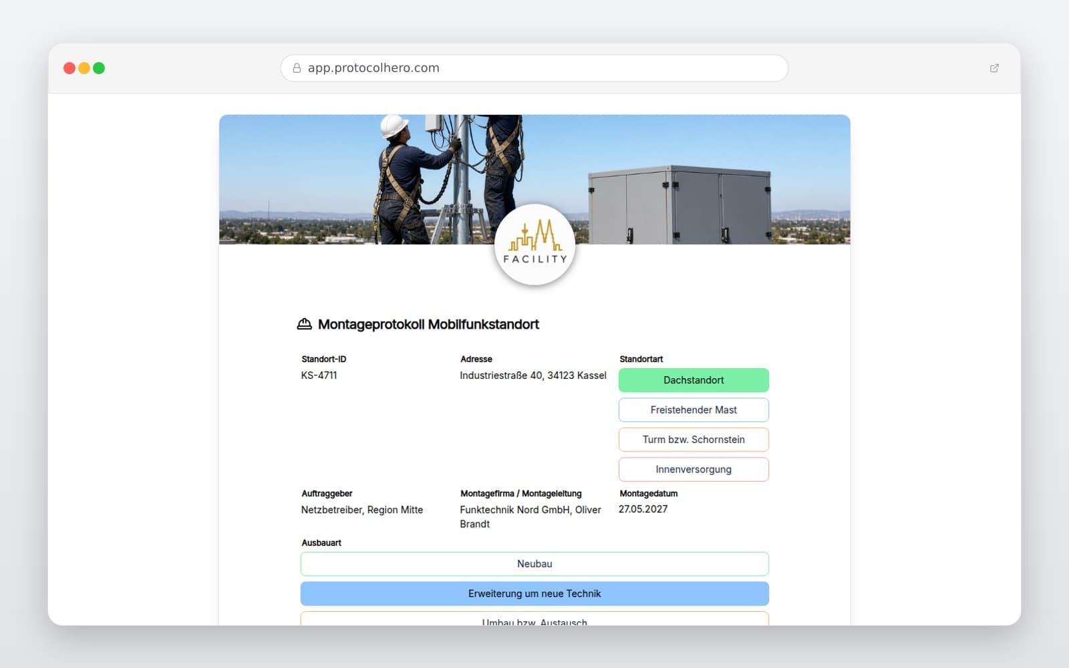Click the external link icon in browser bar
This screenshot has width=1069, height=668.
pyautogui.click(x=994, y=68)
